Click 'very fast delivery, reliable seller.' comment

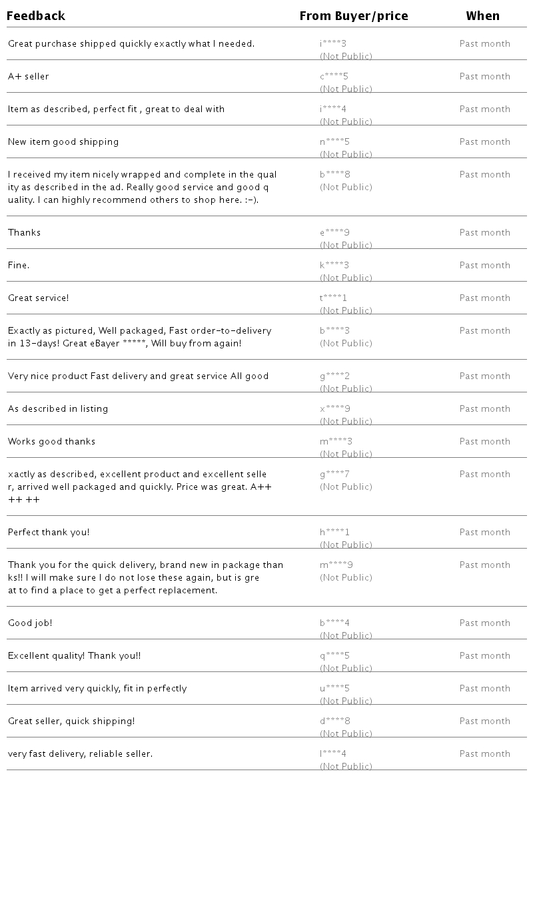(x=80, y=754)
